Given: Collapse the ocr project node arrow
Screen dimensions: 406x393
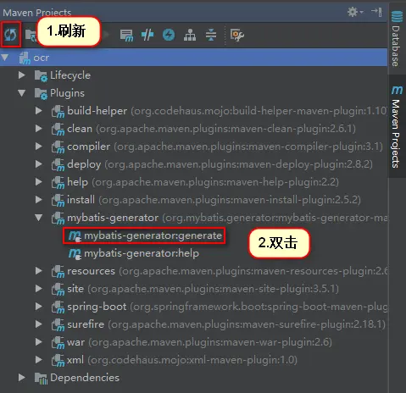Looking at the screenshot, I should (5, 58).
